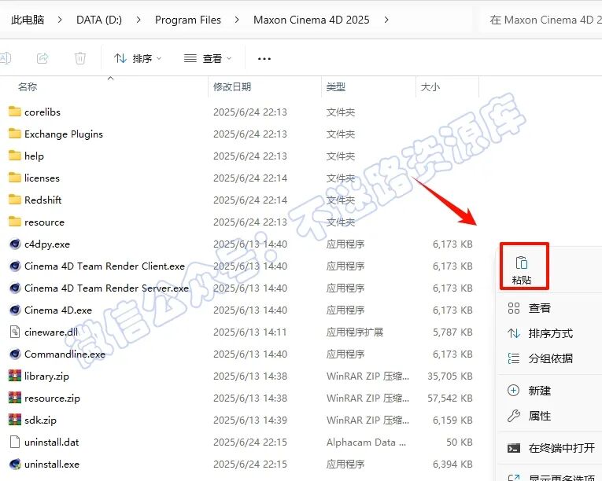602x481 pixels.
Task: Expand chevron after 此电脑 in address bar
Action: pos(60,20)
